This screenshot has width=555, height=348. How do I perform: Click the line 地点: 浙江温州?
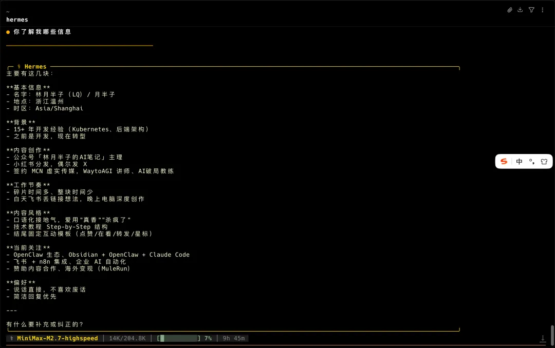point(35,102)
